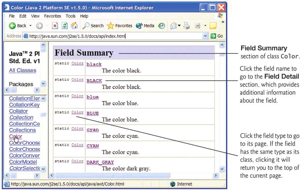Click the Color type link in BLUE row
Image resolution: width=303 pixels, height=190 pixels.
click(77, 112)
